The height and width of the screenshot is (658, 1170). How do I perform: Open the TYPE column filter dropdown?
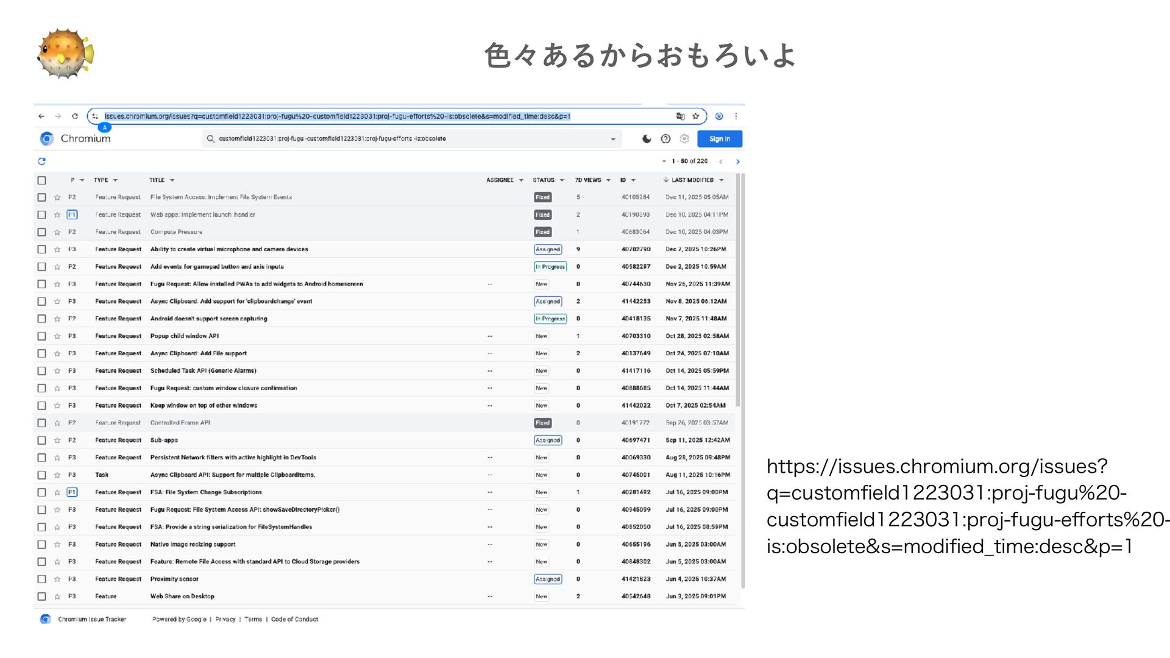tap(115, 180)
